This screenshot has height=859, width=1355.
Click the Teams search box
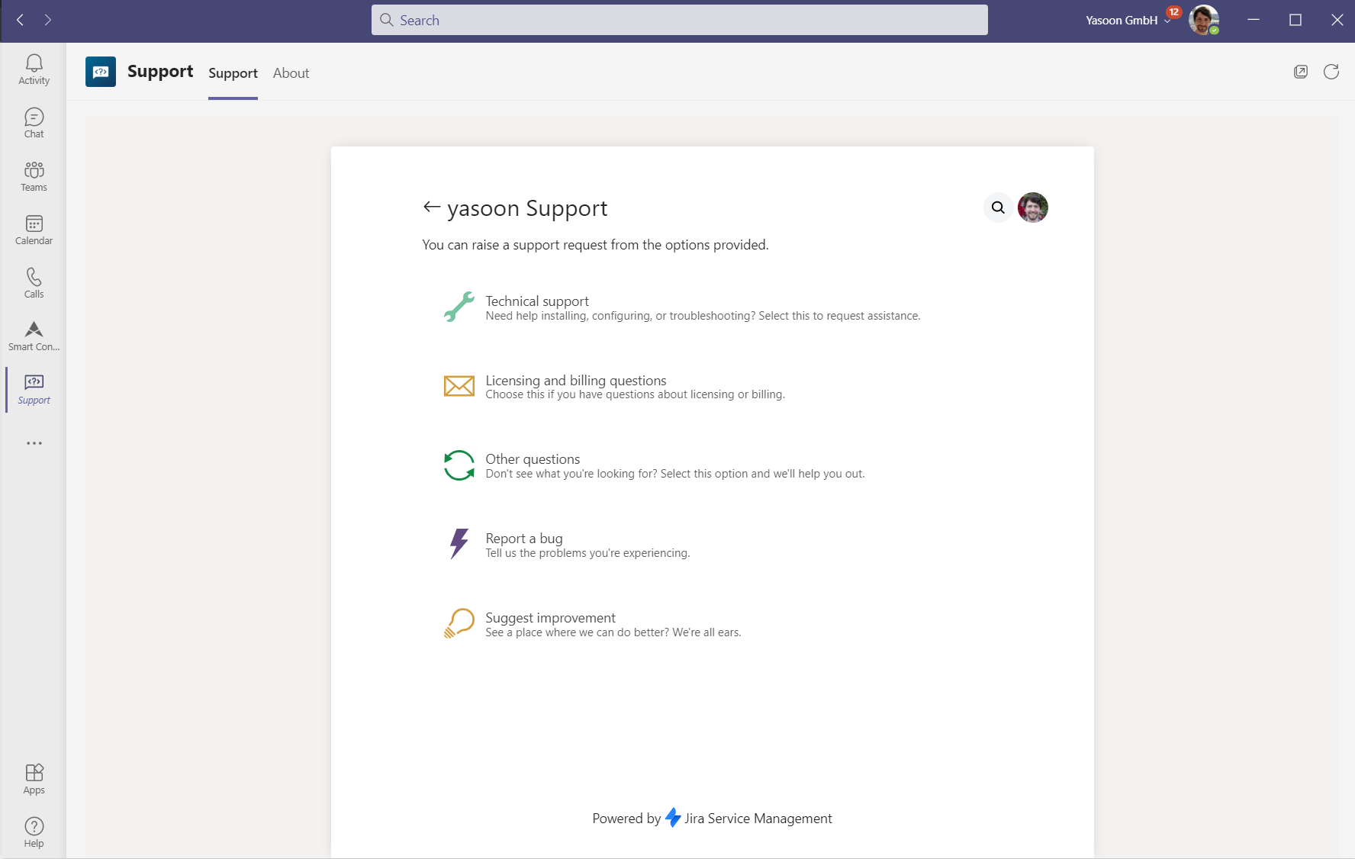(679, 21)
